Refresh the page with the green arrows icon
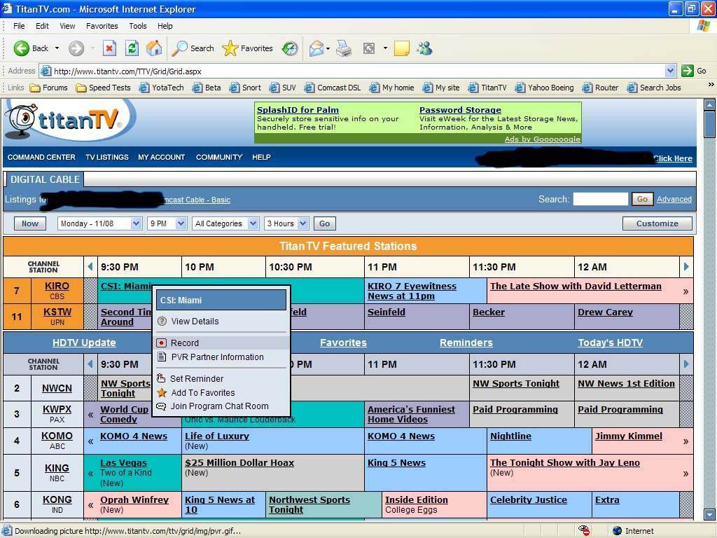Screen dimensions: 717x538 pos(132,48)
